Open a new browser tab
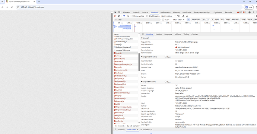The height and width of the screenshot is (134, 257). click(x=39, y=1)
